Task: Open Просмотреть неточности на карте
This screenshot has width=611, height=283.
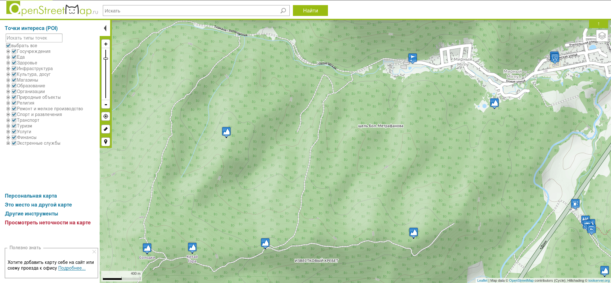Action: [x=48, y=223]
